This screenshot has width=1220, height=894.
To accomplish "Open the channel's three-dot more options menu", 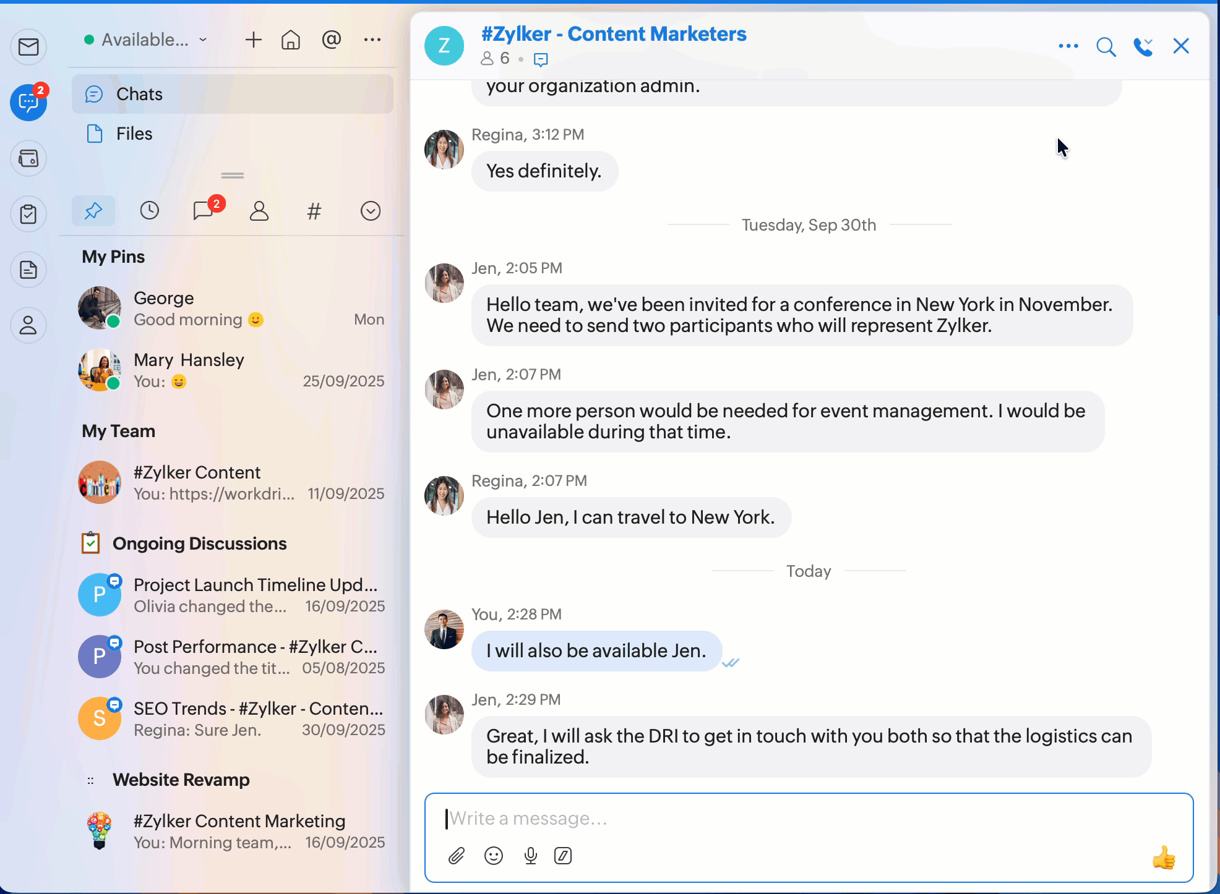I will (1068, 46).
